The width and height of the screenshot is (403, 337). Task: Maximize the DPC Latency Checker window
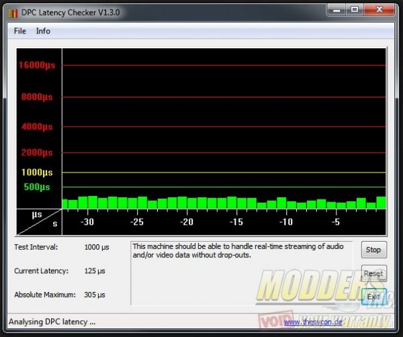pyautogui.click(x=354, y=9)
